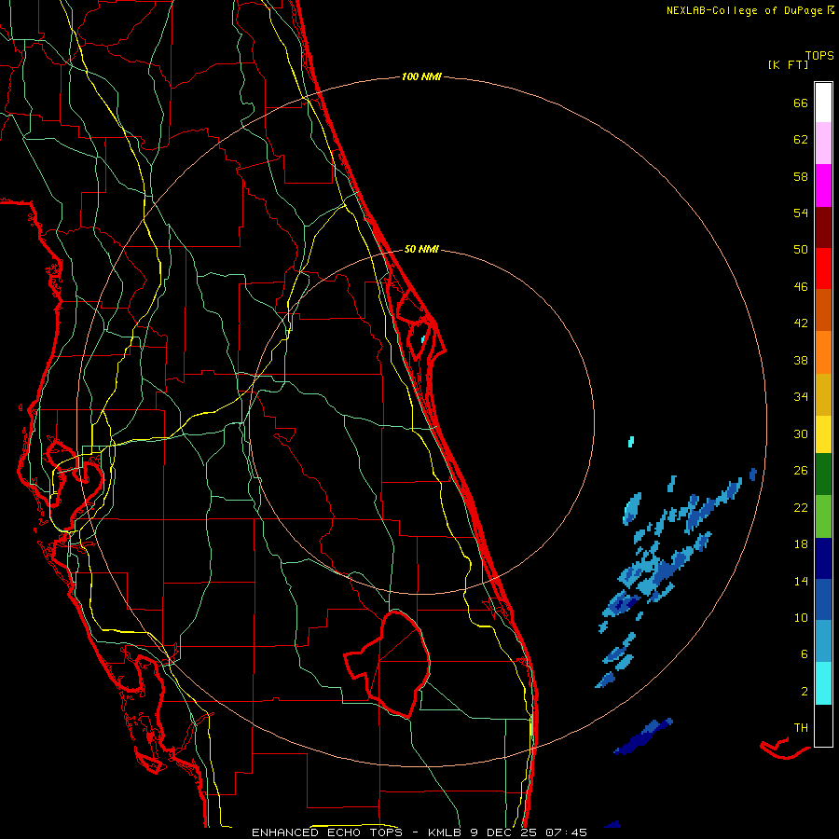This screenshot has height=839, width=839.
Task: Click the navy 14-18 kft legend swatch
Action: (823, 558)
